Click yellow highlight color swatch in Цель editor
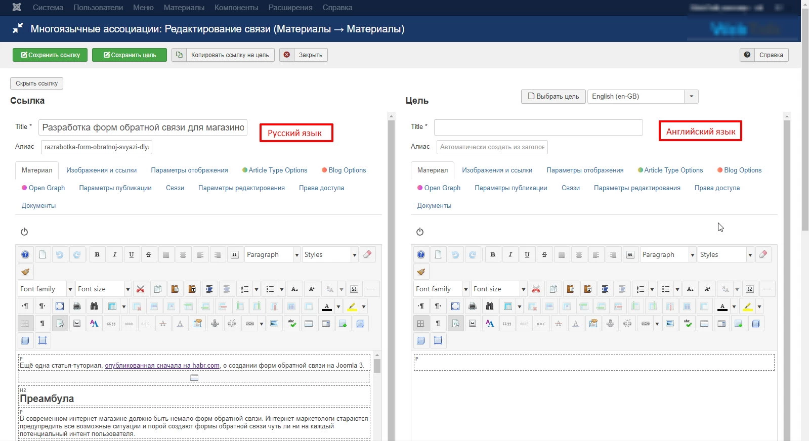 click(x=748, y=306)
